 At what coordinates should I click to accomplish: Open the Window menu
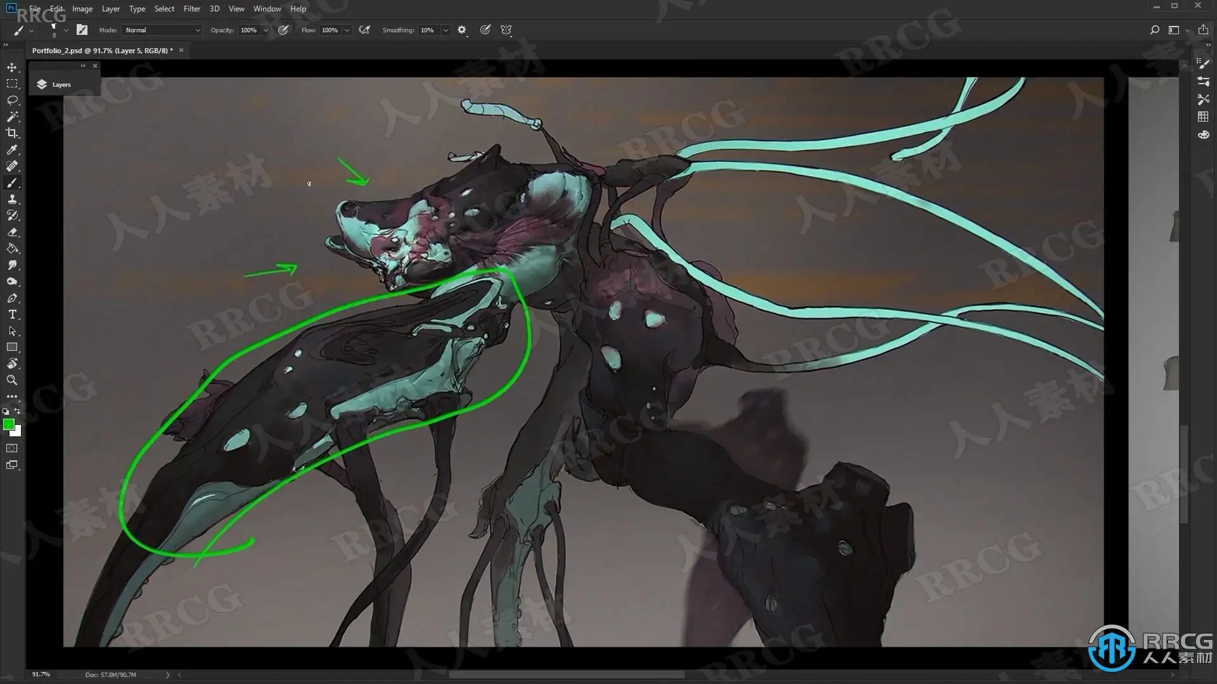[267, 9]
